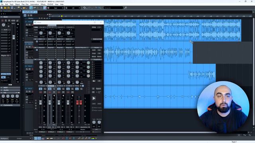Mute the fourth track in the arranger
The width and height of the screenshot is (255, 143).
coord(29,92)
